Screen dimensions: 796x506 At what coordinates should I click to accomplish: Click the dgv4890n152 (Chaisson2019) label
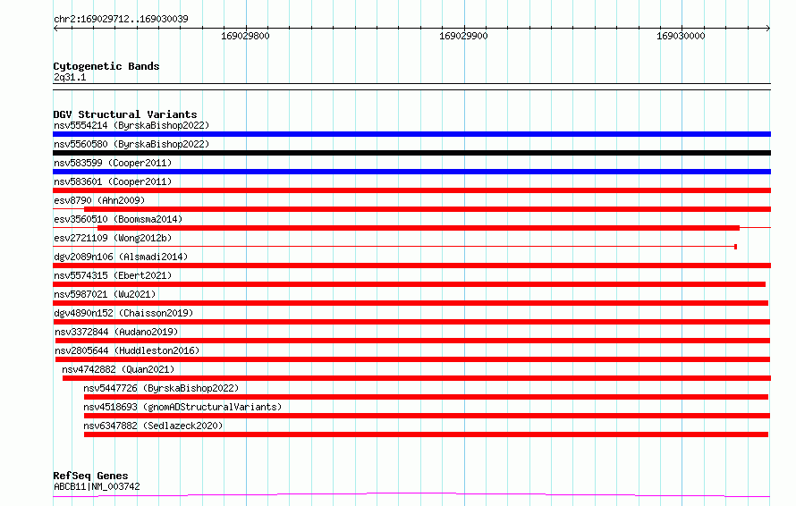tap(123, 313)
